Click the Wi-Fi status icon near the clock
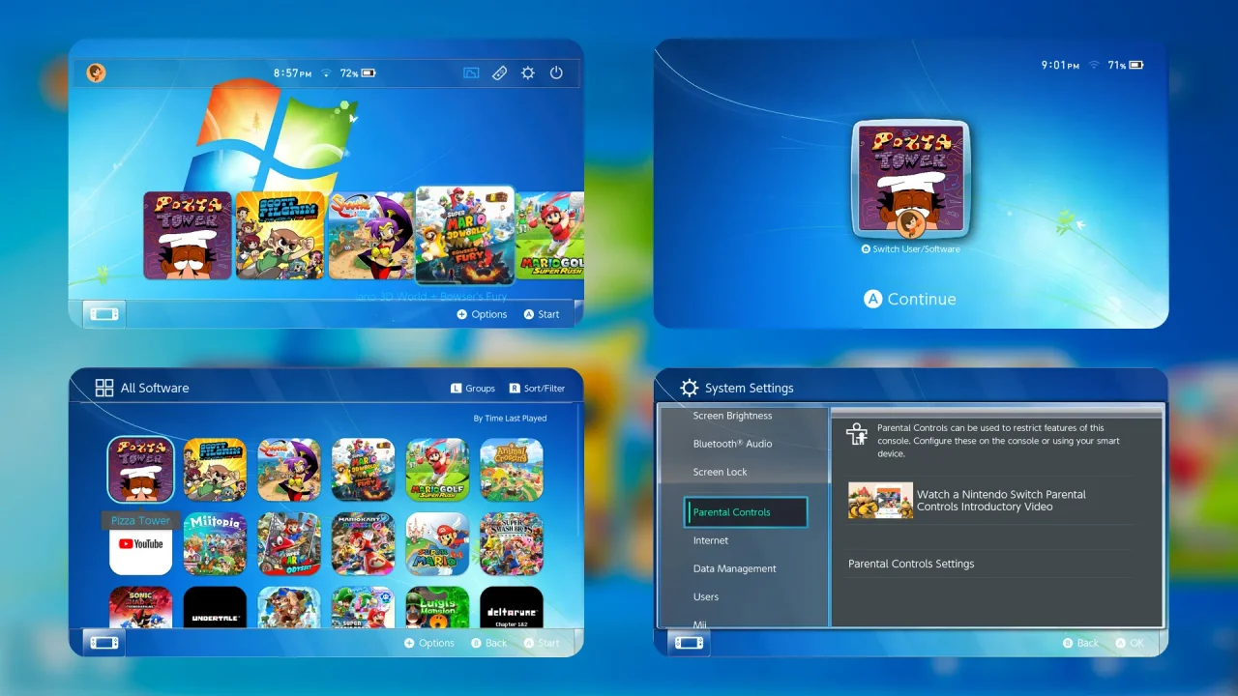1238x696 pixels. [x=325, y=72]
